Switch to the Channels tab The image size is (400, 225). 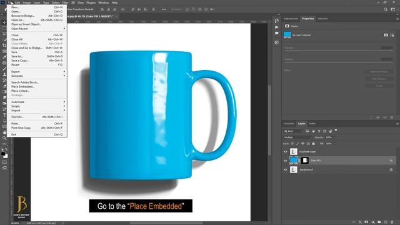point(289,124)
